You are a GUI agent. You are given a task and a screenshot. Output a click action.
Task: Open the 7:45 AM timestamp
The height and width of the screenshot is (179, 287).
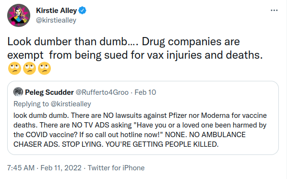tap(21, 168)
